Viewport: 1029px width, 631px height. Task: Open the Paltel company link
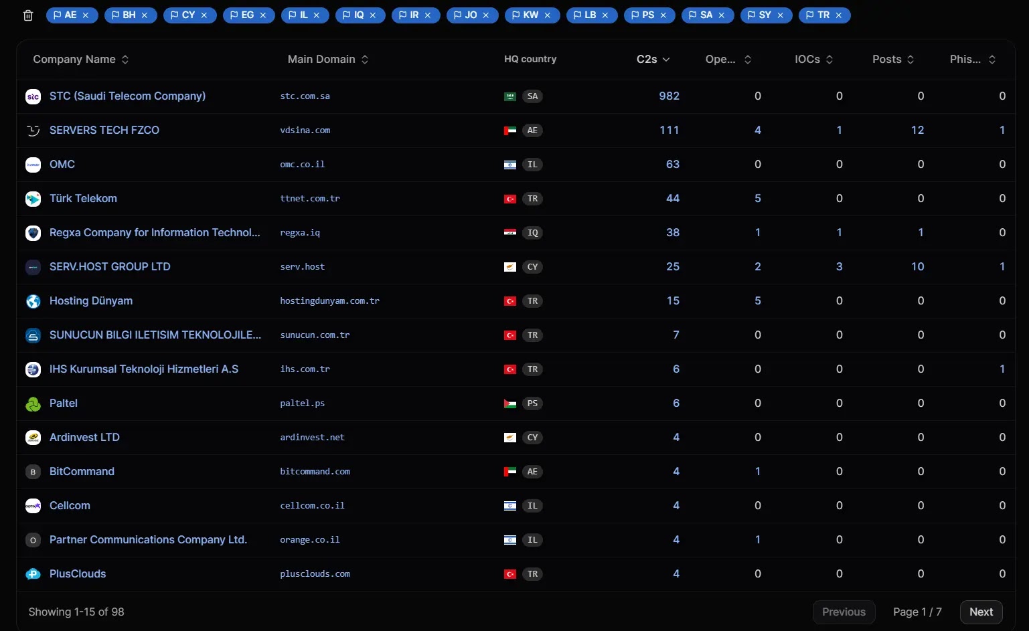tap(64, 403)
